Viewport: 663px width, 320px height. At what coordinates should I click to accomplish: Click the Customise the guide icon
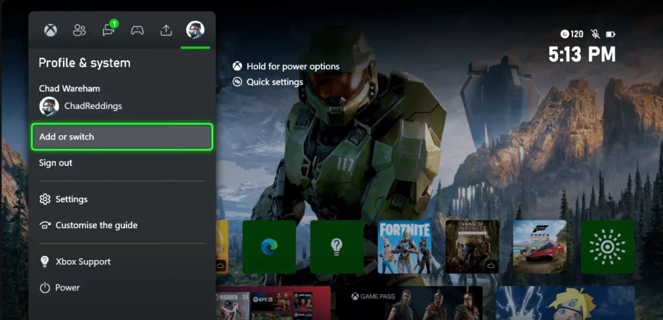click(x=45, y=226)
